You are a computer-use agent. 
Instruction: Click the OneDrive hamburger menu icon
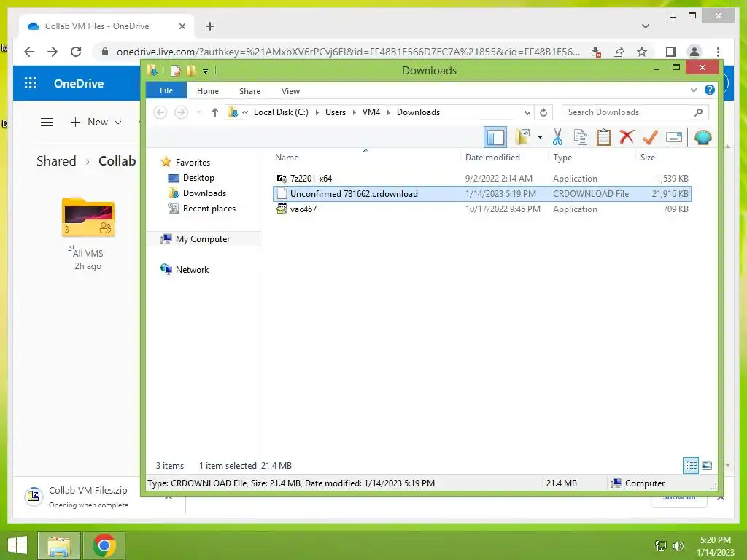pos(47,122)
